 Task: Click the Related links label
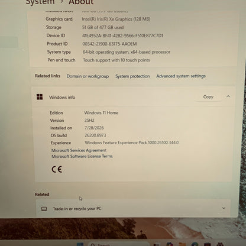47,76
